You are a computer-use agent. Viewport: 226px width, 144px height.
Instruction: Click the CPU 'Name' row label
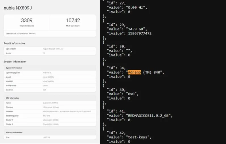pyautogui.click(x=8, y=103)
